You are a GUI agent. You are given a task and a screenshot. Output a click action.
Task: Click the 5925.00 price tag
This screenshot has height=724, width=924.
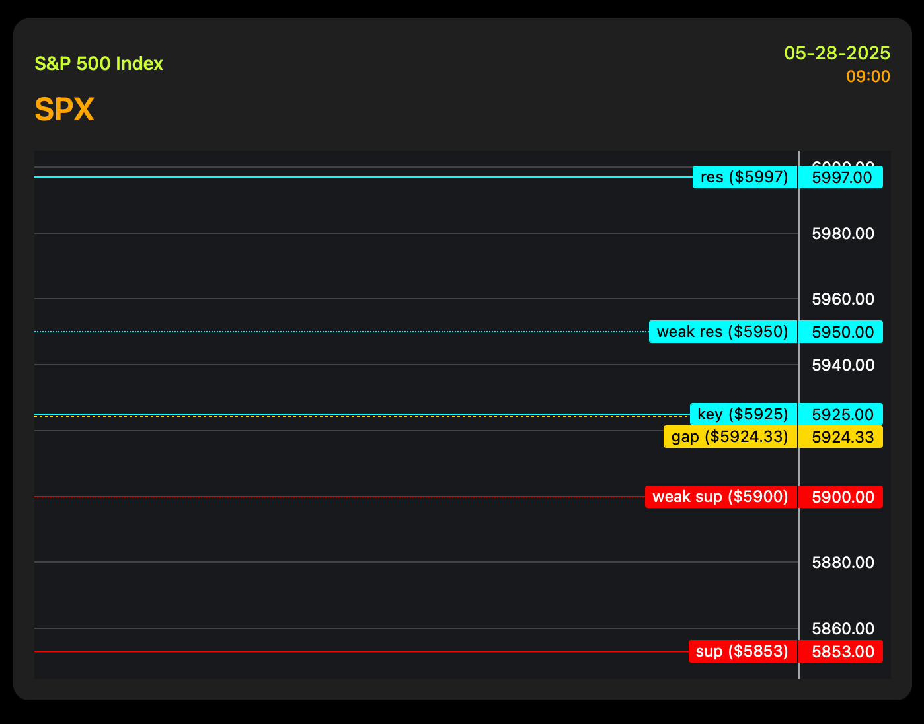pyautogui.click(x=841, y=414)
